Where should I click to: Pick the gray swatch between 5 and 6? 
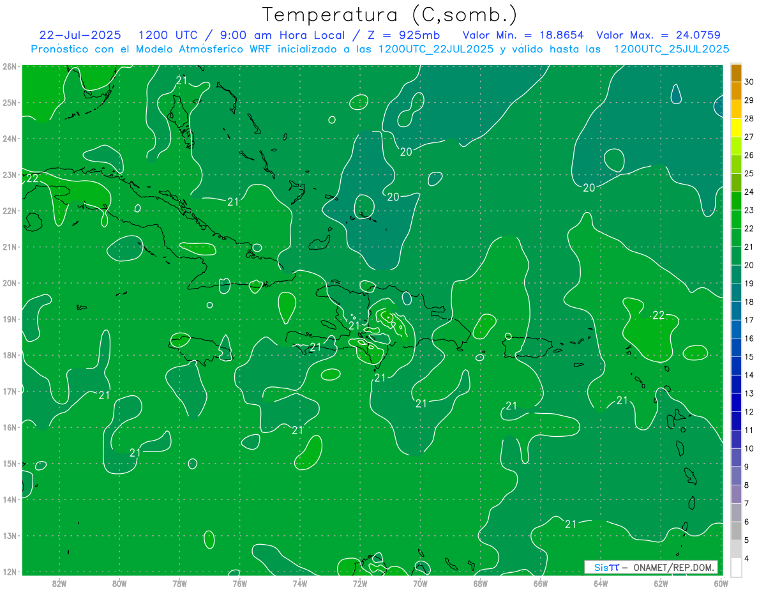point(736,531)
